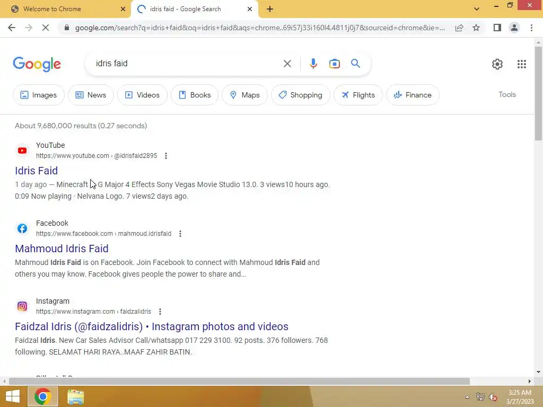Filter results by Shopping
Viewport: 543px width, 407px height.
300,95
